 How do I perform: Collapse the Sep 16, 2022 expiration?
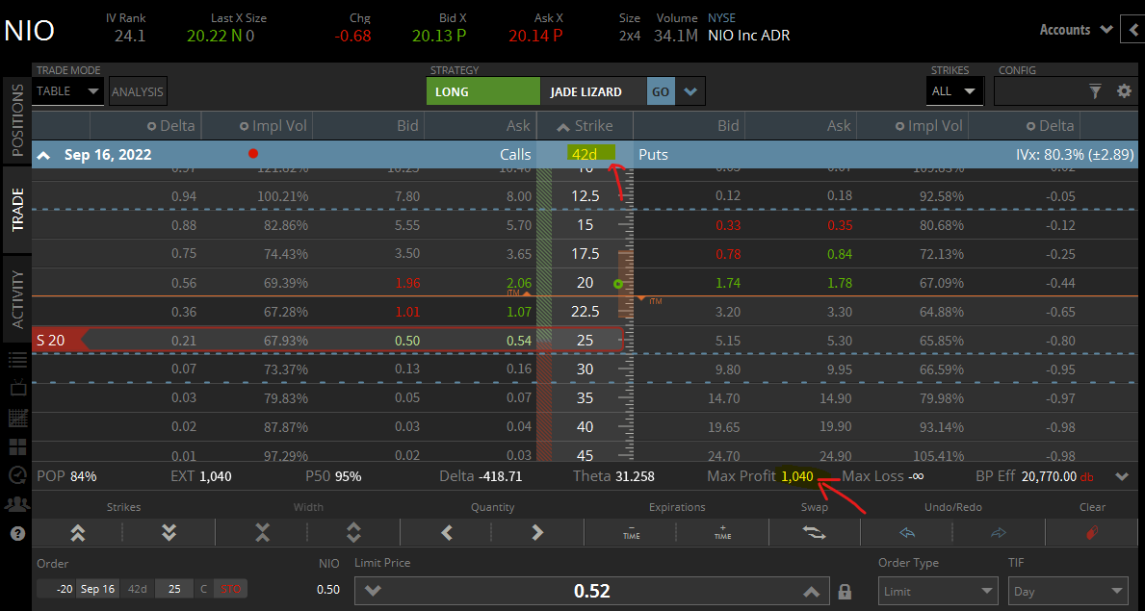[44, 155]
